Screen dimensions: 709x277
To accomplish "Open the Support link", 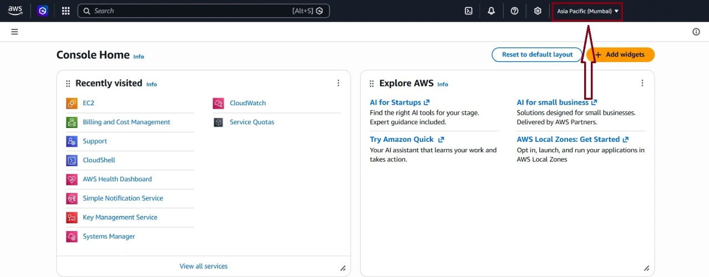I will coord(95,141).
